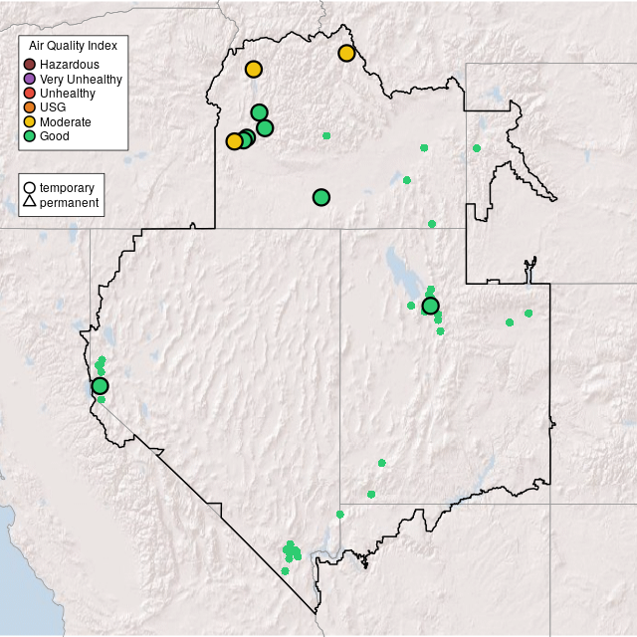Image resolution: width=637 pixels, height=637 pixels.
Task: Click the Moderate yellow legend circle
Action: (x=30, y=121)
